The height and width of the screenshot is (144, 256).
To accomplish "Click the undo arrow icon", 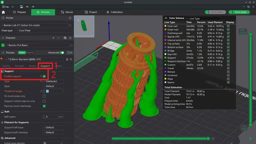I will click(x=28, y=7).
